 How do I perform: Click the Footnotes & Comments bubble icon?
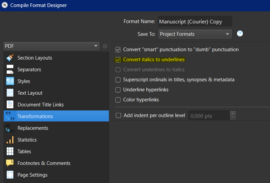(x=10, y=163)
